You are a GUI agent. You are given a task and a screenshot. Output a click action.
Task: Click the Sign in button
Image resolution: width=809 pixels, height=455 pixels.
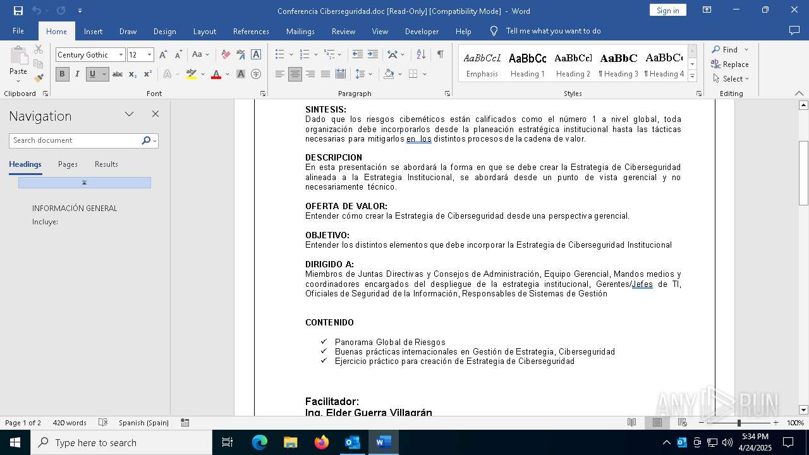[667, 11]
